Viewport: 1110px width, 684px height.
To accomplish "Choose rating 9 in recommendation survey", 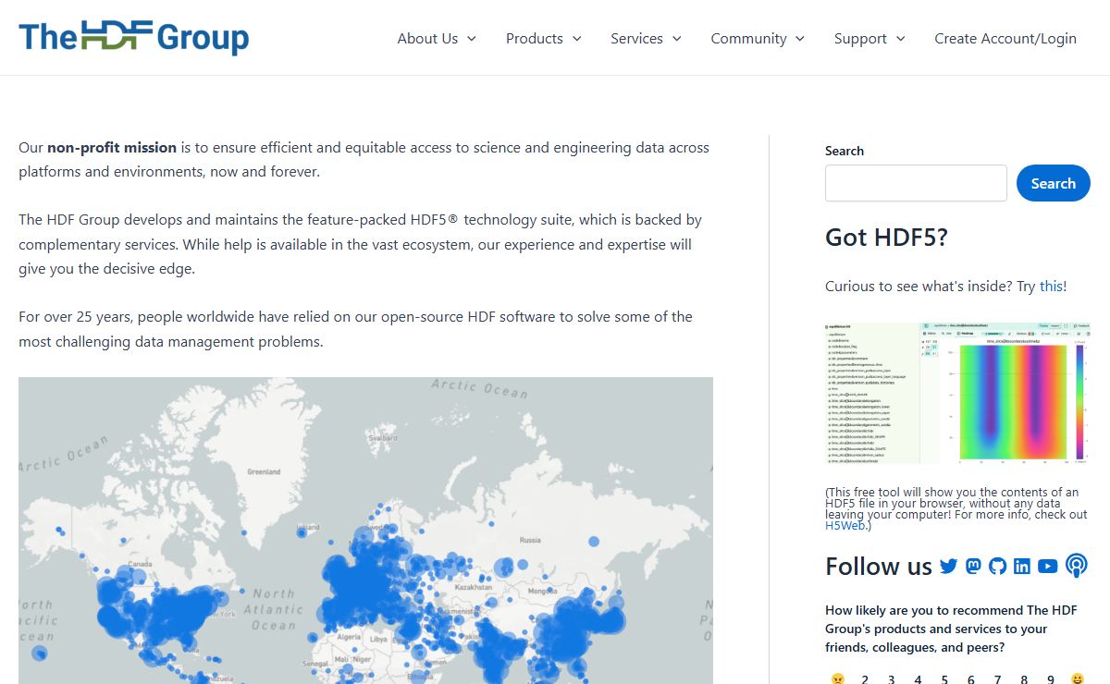I will click(1051, 679).
